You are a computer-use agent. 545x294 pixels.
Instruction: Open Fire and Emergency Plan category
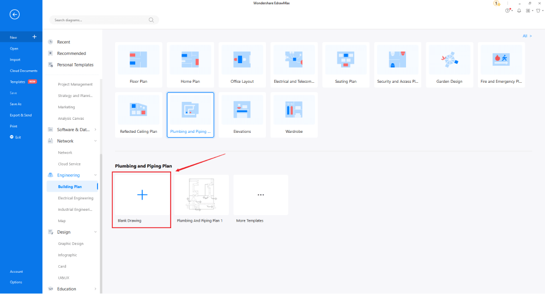501,59
